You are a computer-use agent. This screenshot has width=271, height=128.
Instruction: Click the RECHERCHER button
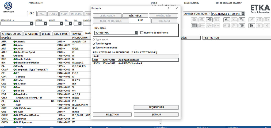[156, 107]
